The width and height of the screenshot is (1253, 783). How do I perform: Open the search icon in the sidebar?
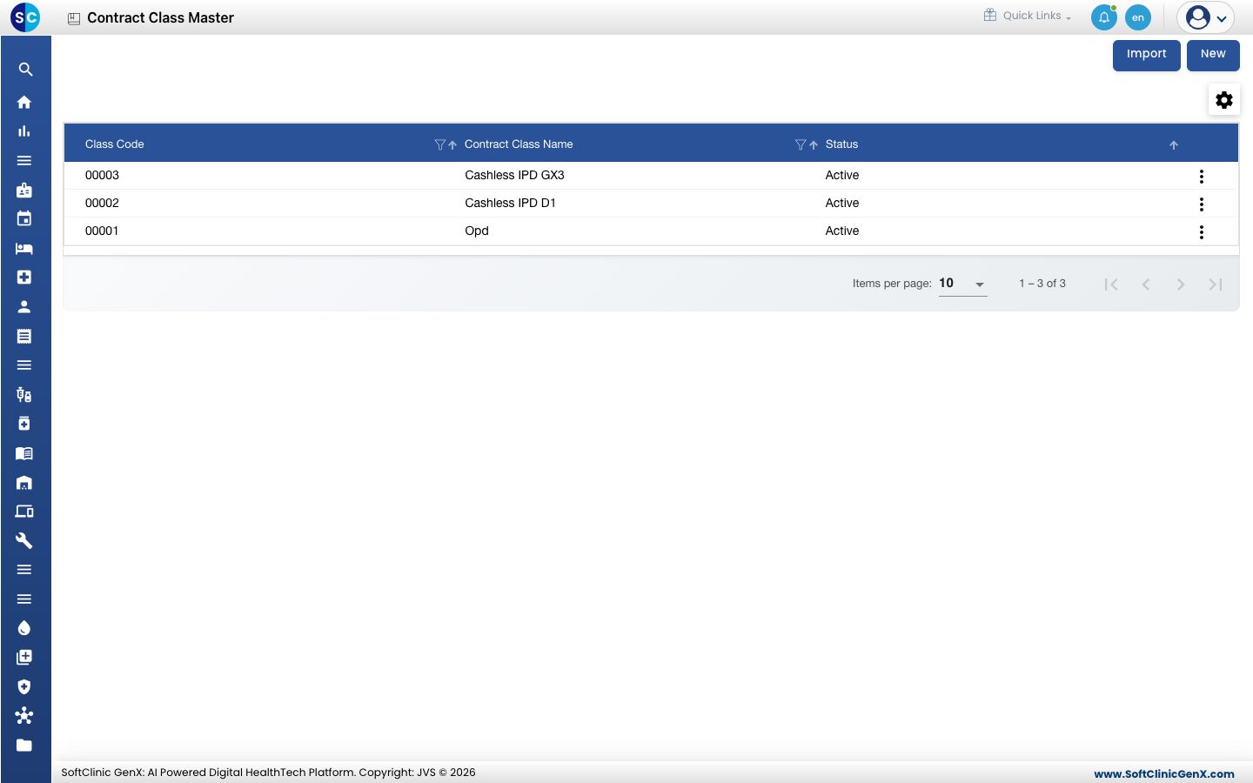tap(24, 70)
